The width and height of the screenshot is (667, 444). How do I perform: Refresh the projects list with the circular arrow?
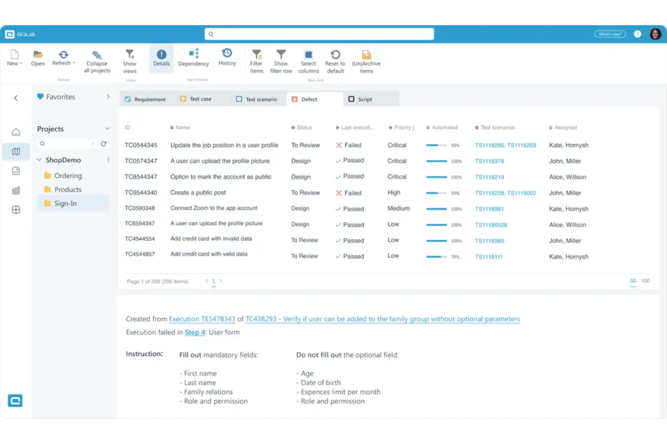pyautogui.click(x=104, y=144)
